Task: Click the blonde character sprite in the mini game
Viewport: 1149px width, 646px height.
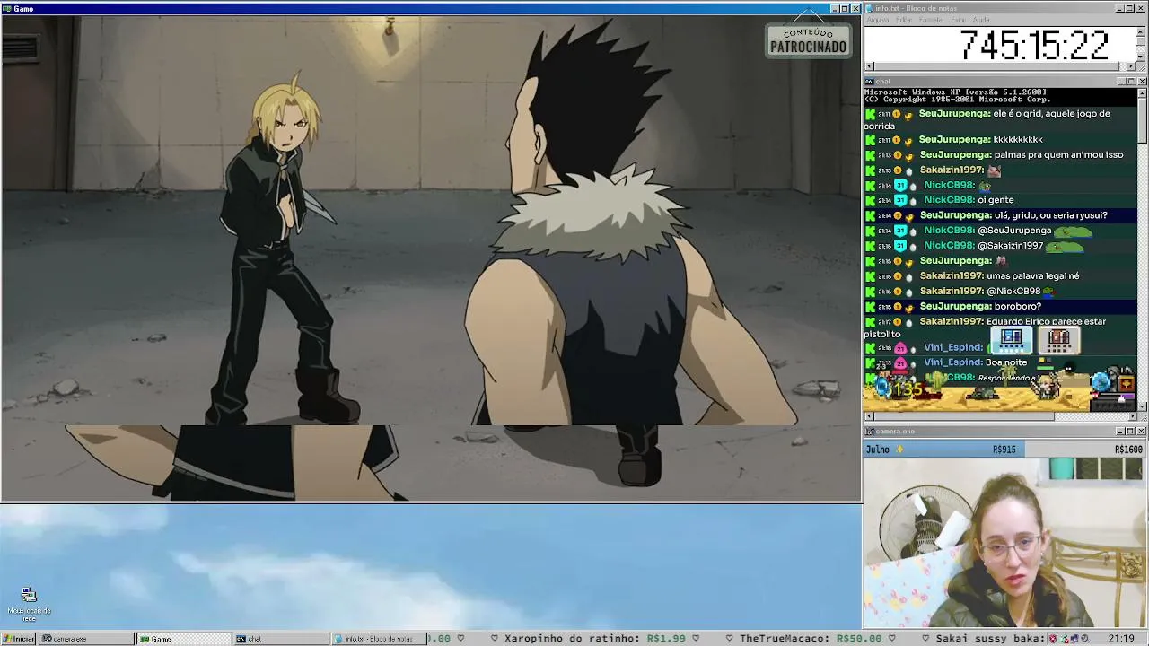Action: pyautogui.click(x=1046, y=385)
